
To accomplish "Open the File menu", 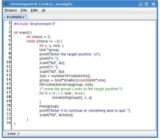I will point(24,10).
